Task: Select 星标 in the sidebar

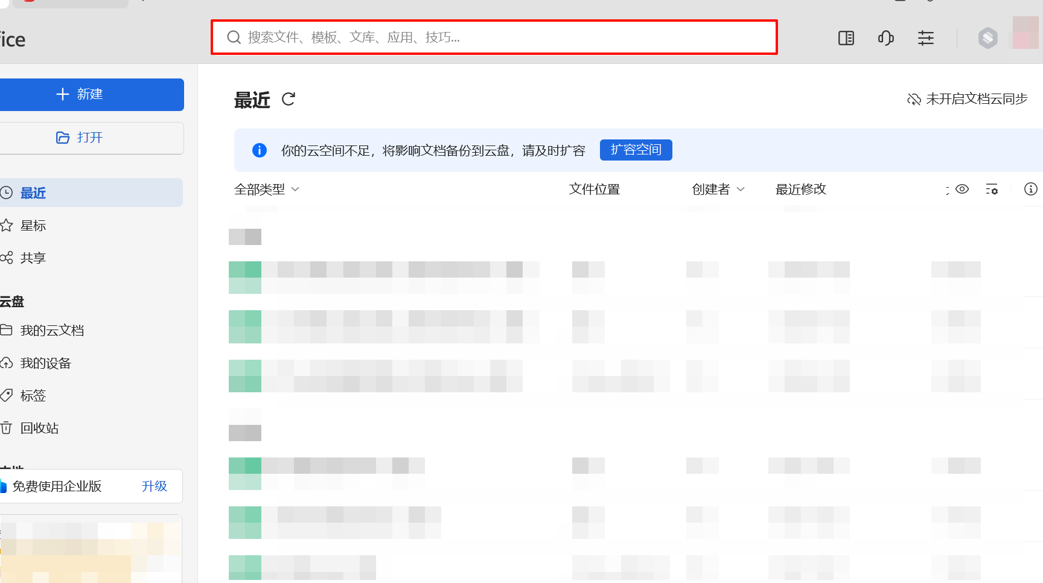Action: tap(33, 226)
